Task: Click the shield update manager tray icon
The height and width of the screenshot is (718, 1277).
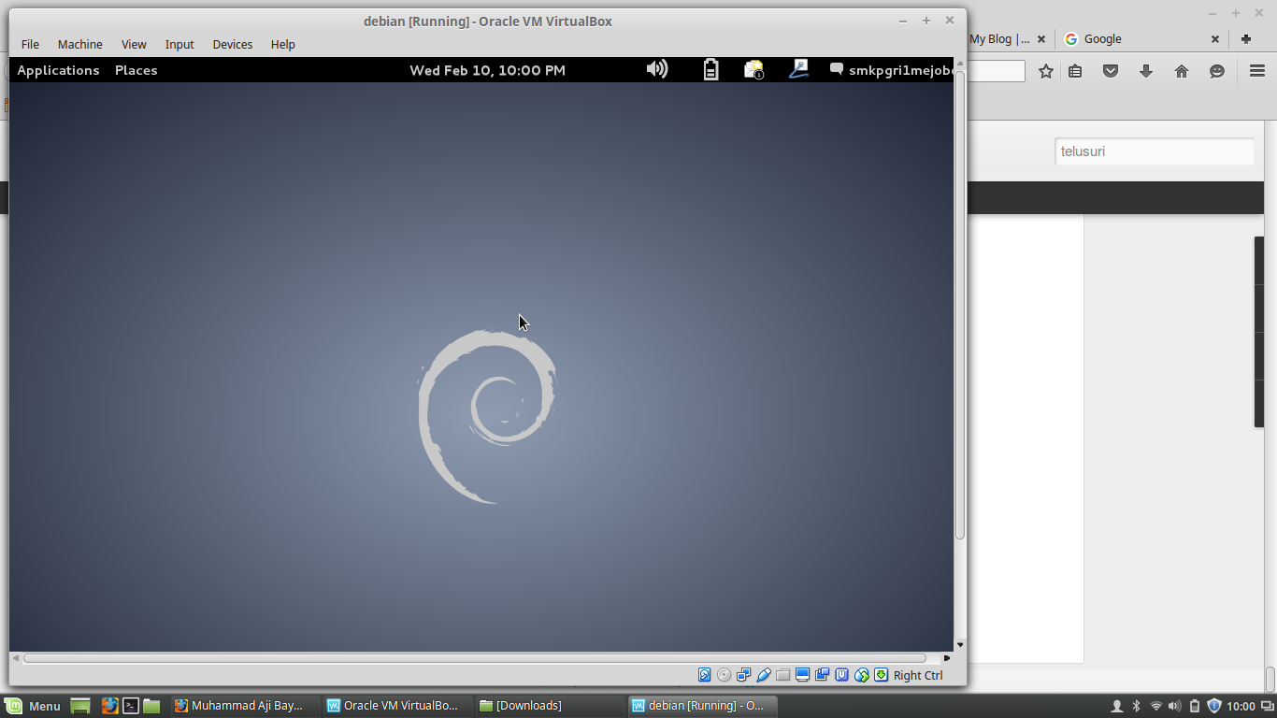Action: [1213, 706]
